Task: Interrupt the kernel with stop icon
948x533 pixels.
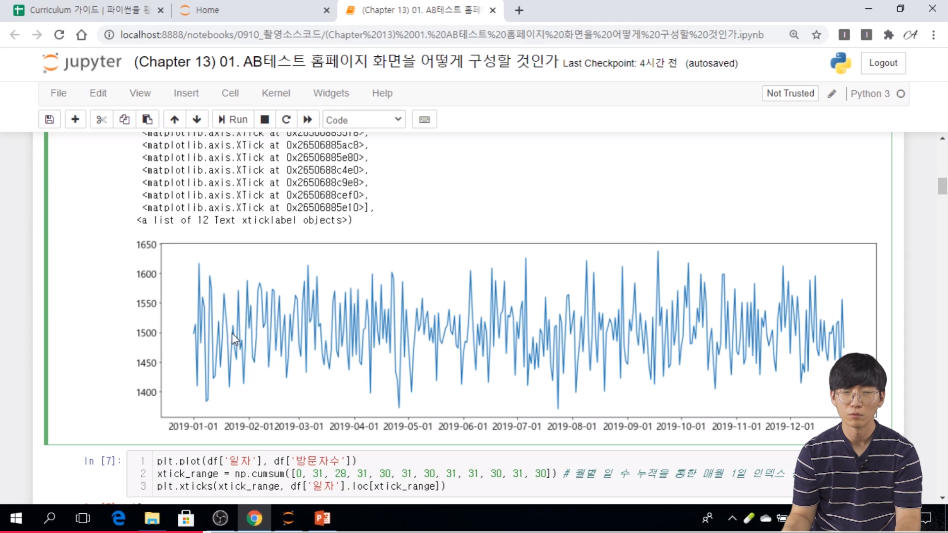Action: (x=265, y=119)
